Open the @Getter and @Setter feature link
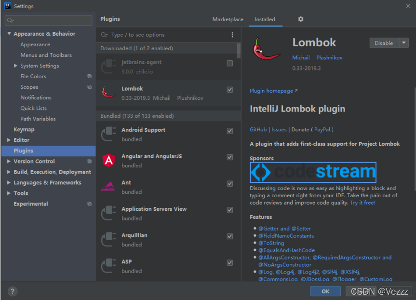416x300 pixels. [285, 229]
